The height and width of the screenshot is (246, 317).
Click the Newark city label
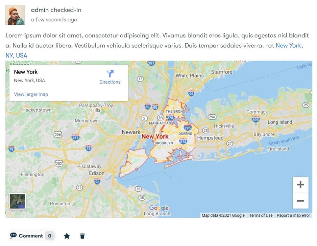131,132
